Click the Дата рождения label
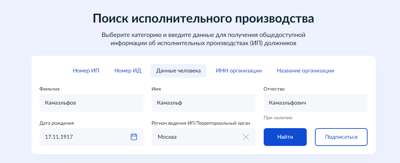 (x=57, y=123)
